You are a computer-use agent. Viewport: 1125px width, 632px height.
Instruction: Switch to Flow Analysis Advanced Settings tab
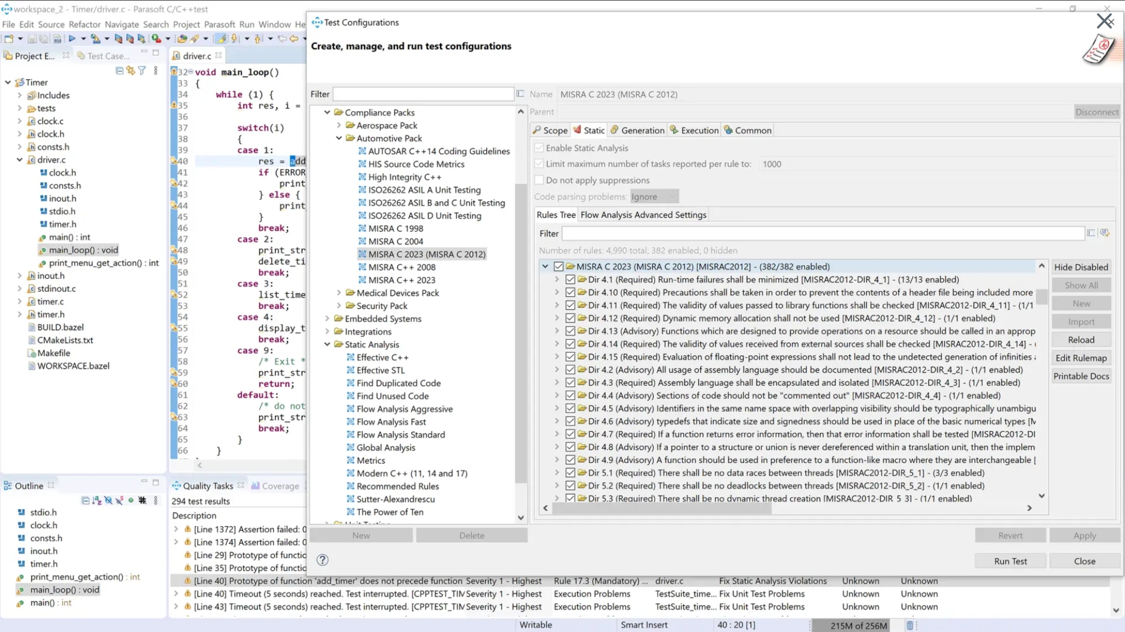coord(643,214)
